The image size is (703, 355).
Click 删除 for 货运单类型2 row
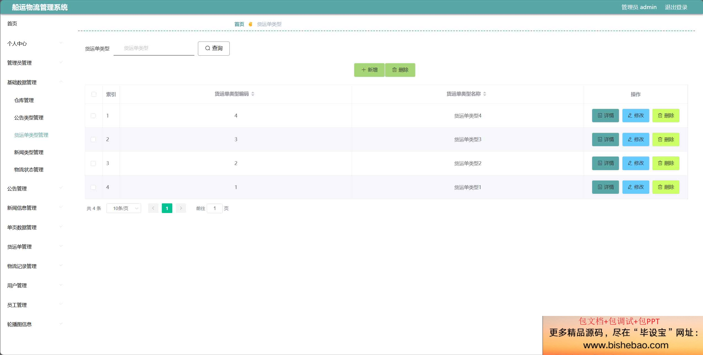666,163
